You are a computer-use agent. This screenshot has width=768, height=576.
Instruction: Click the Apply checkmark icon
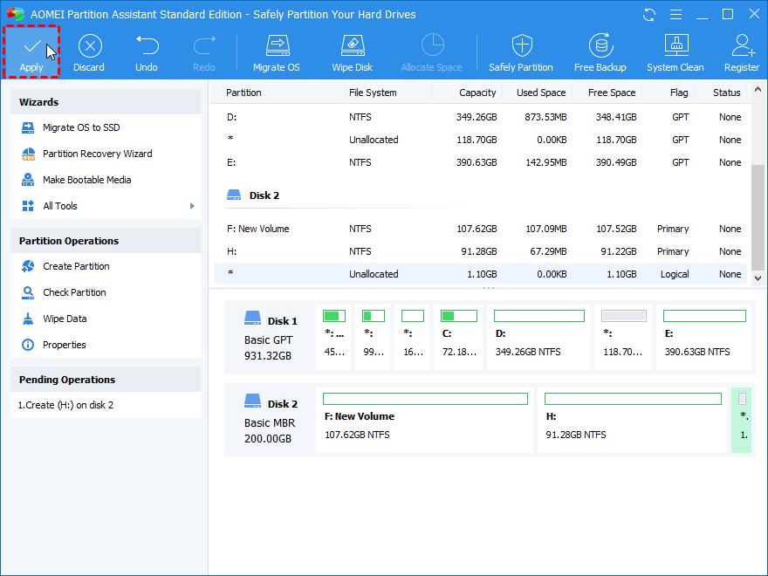tap(31, 45)
